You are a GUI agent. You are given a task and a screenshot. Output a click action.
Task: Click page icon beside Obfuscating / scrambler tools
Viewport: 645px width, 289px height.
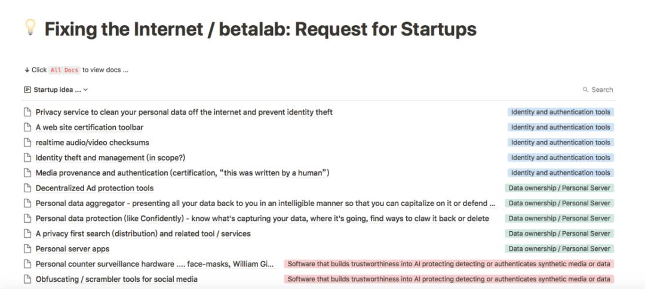click(x=27, y=279)
